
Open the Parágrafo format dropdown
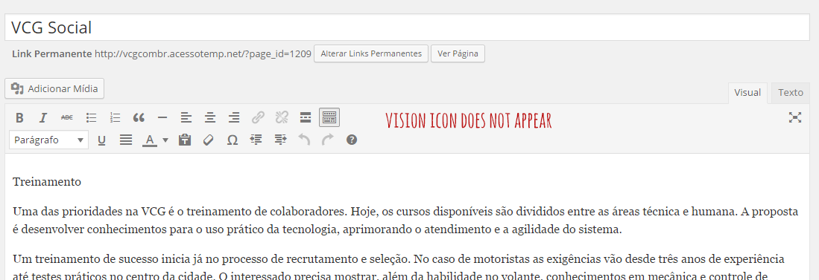click(48, 140)
